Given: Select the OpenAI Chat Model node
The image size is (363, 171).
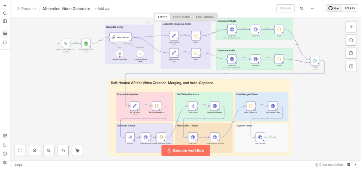Looking at the screenshot, I should click(119, 54).
